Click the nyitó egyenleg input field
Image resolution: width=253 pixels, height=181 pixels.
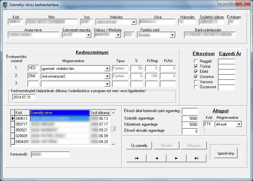190,111
